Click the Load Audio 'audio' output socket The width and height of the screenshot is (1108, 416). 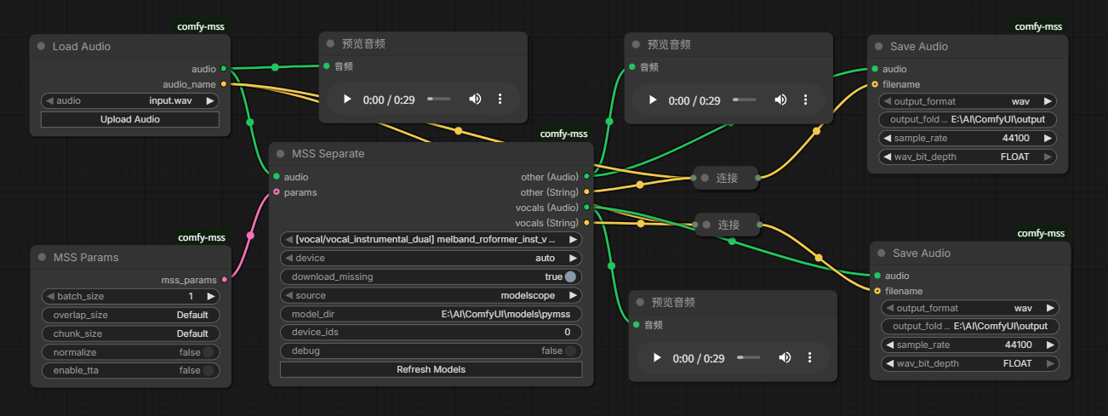(x=223, y=69)
